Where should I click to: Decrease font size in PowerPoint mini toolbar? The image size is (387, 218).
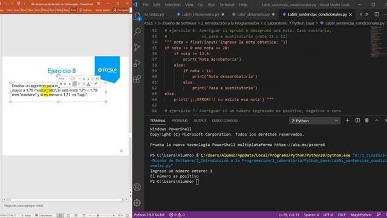click(88, 79)
